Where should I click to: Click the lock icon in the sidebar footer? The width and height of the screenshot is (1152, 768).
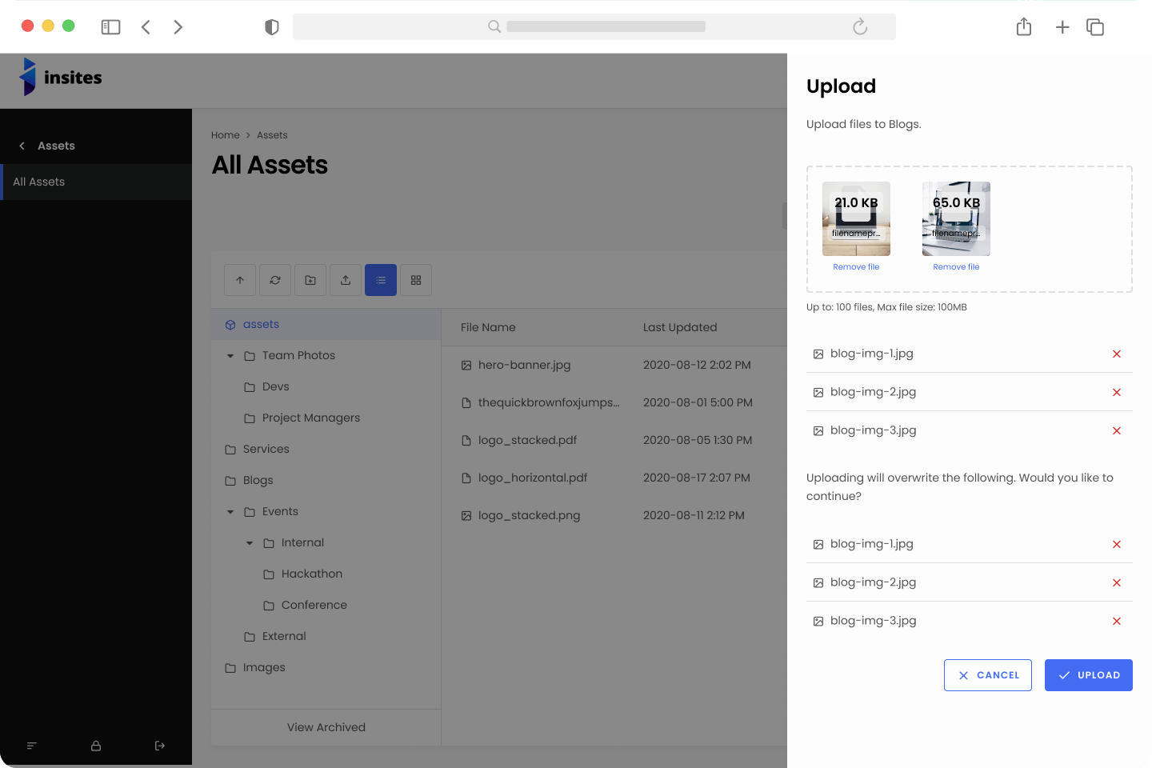[x=95, y=746]
